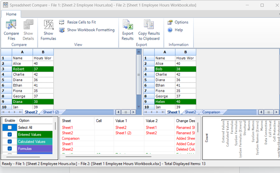280x173 pixels.
Task: Click the Value 2 column header
Action: coord(159,121)
